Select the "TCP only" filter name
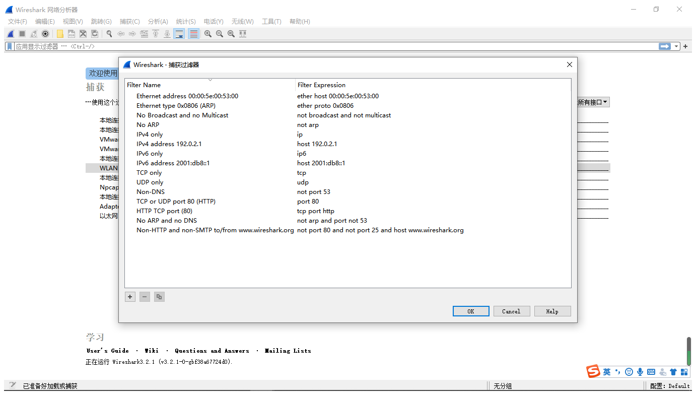This screenshot has height=395, width=696. (x=149, y=173)
